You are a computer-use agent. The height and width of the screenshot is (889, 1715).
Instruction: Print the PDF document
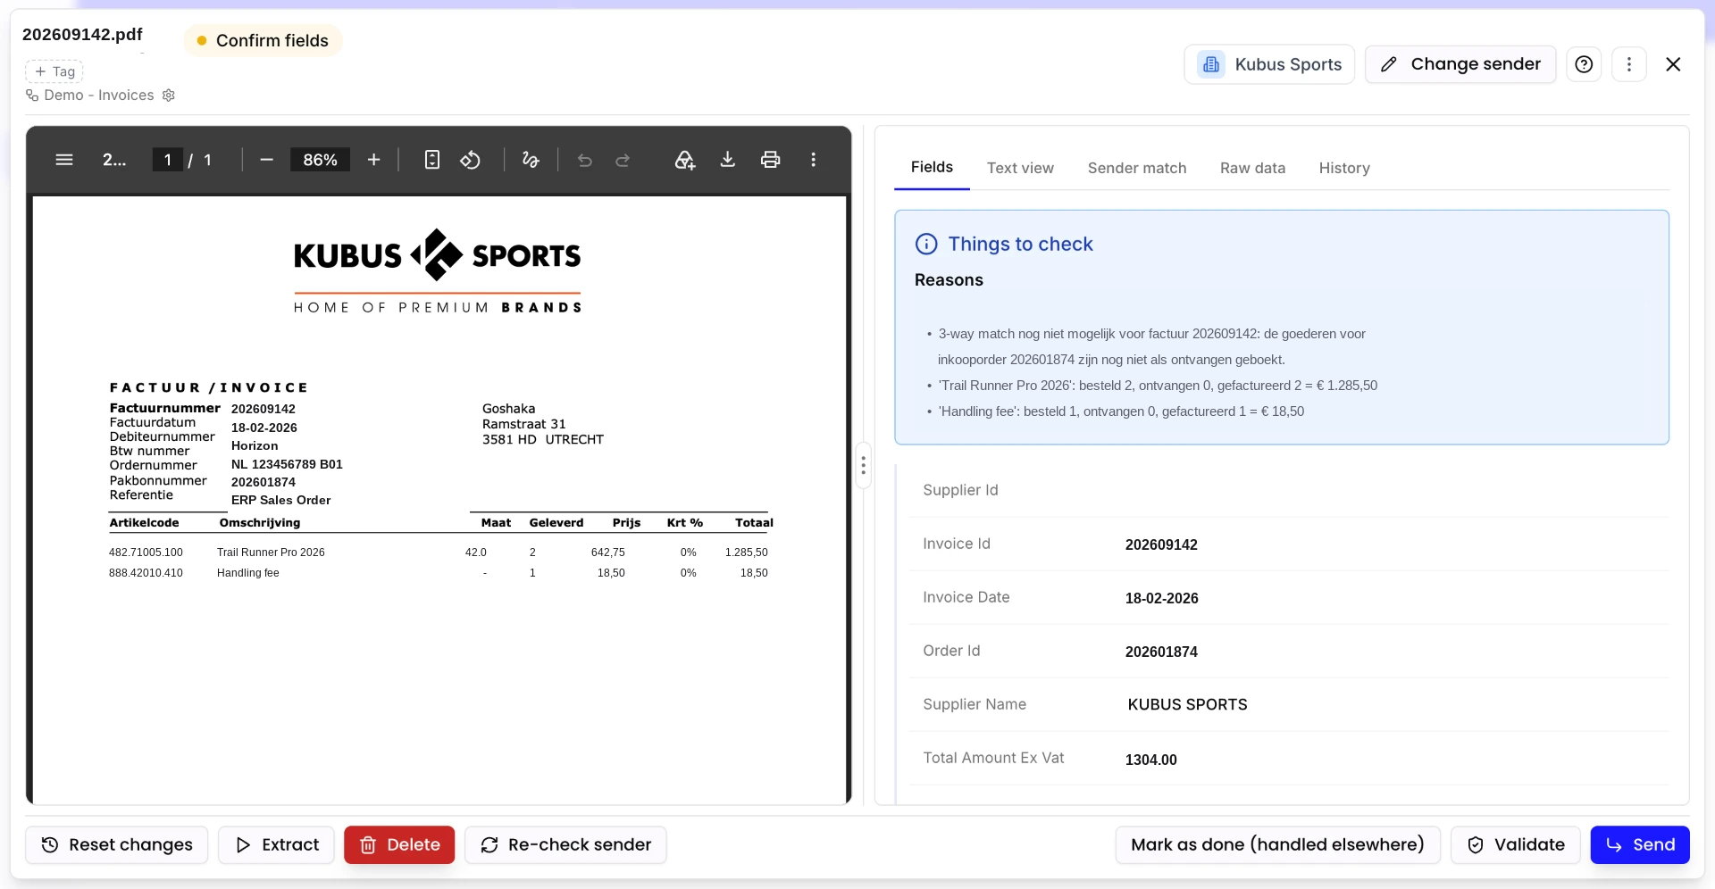pyautogui.click(x=770, y=160)
